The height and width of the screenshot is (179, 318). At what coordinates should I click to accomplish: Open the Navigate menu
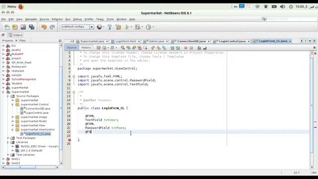(31, 19)
